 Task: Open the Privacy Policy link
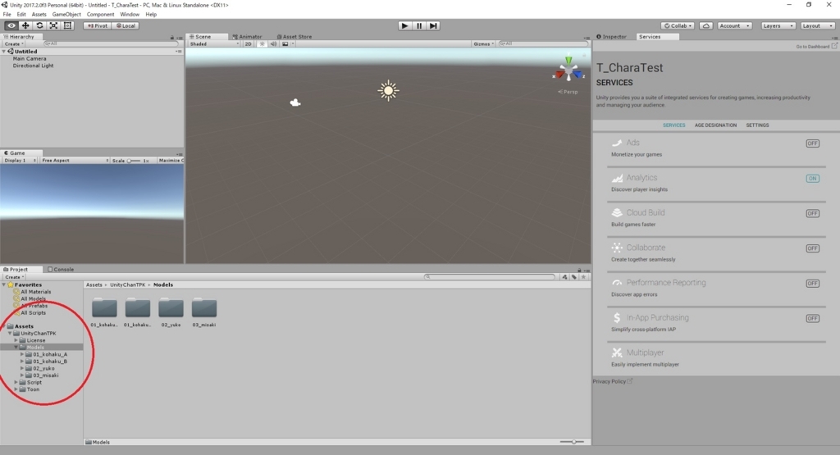pyautogui.click(x=612, y=382)
